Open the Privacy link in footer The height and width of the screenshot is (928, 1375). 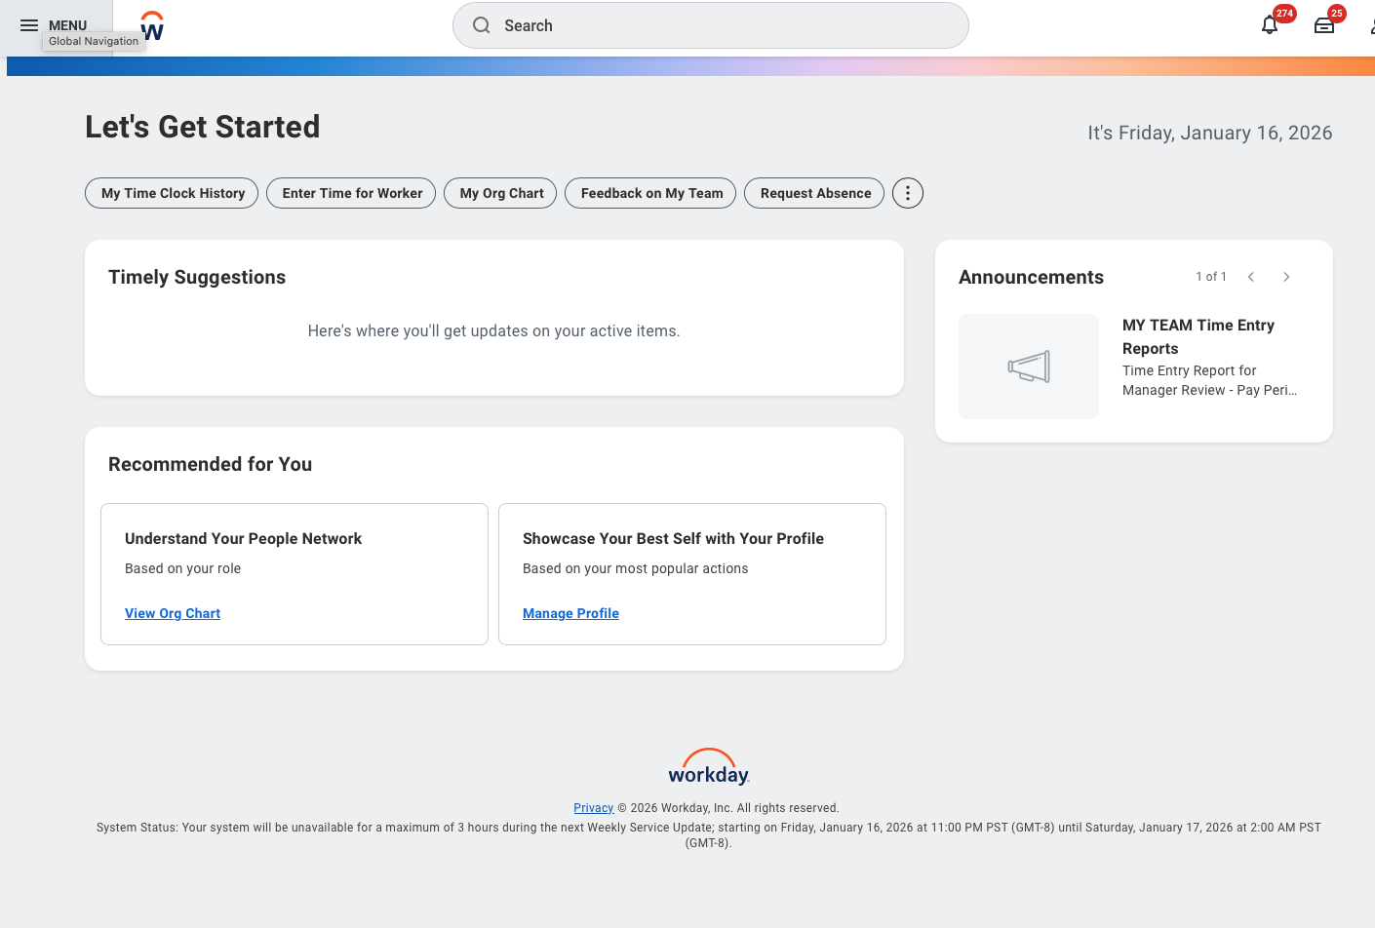[x=593, y=808]
